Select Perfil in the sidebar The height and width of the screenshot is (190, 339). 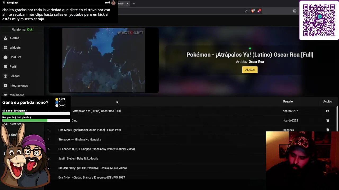point(13,67)
